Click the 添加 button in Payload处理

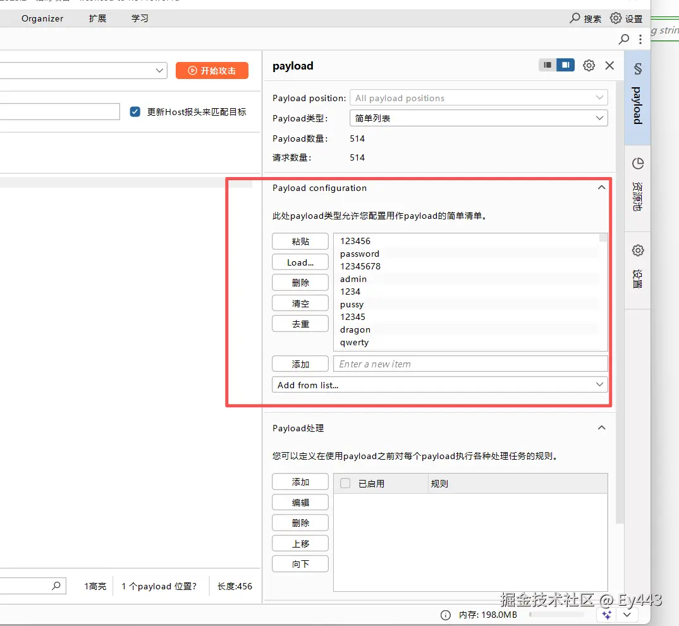(300, 482)
